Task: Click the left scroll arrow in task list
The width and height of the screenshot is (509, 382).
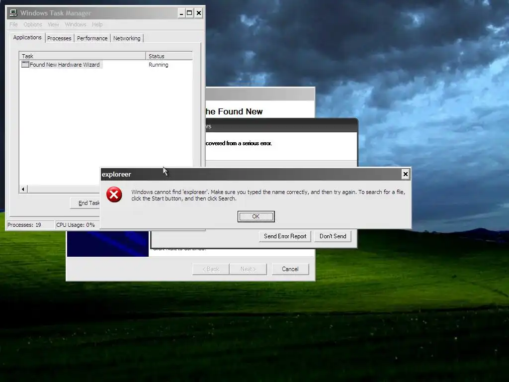Action: coord(23,189)
